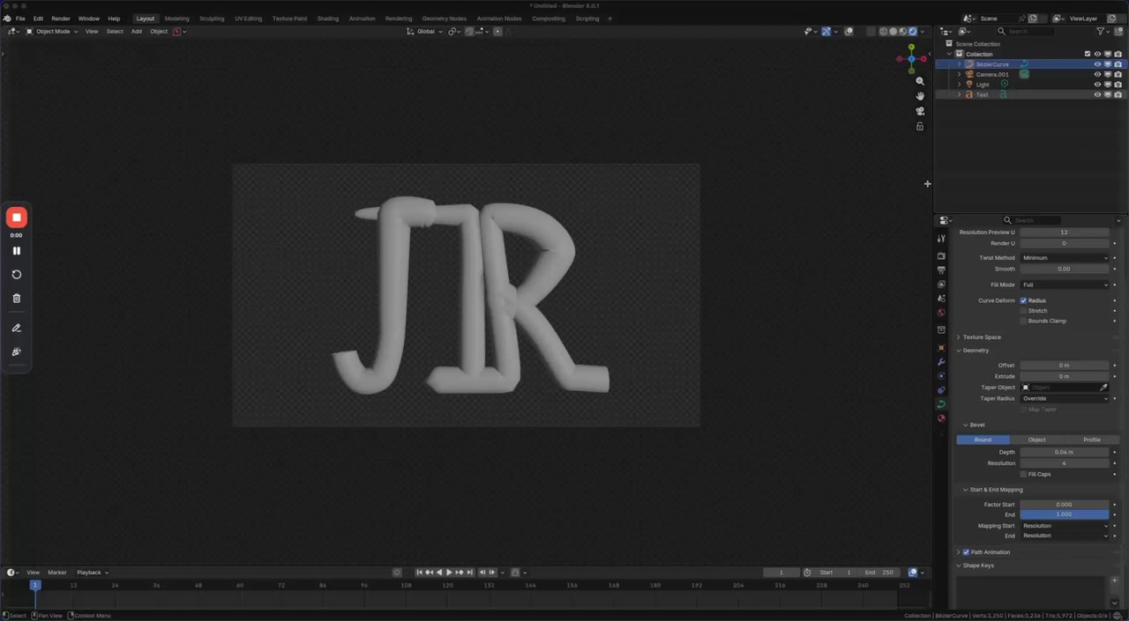Switch to the Sculpting workspace tab
Screen dimensions: 1129x621
(212, 18)
